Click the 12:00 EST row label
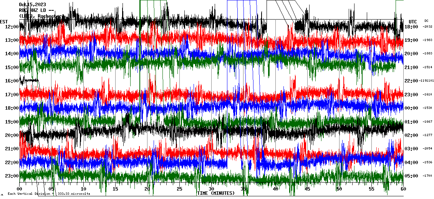The image size is (434, 199). 12,27
